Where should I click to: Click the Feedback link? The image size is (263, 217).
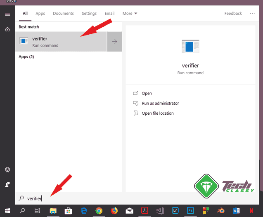(x=233, y=13)
